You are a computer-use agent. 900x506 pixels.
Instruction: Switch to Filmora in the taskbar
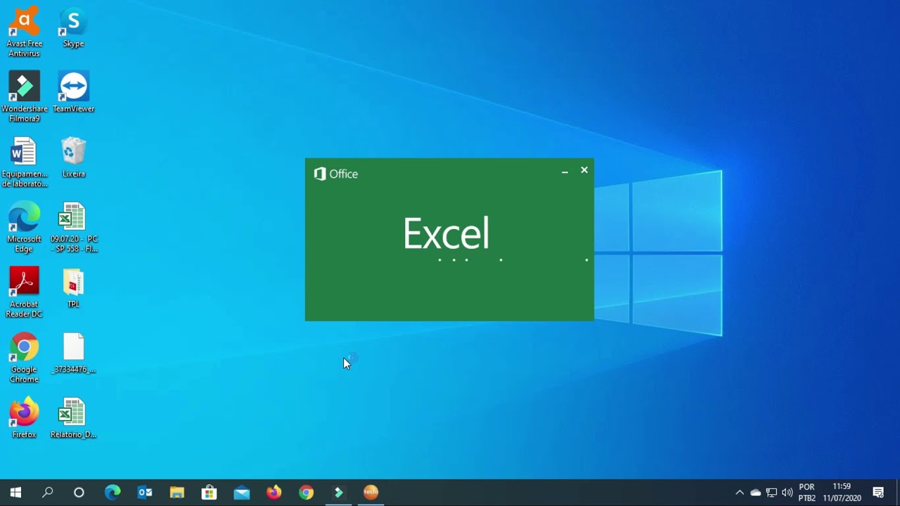tap(339, 493)
